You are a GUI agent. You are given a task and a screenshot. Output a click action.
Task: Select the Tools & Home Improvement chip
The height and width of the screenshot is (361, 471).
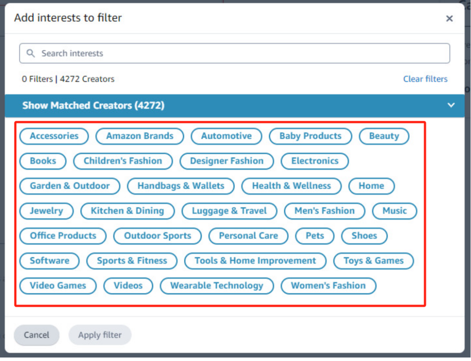256,260
